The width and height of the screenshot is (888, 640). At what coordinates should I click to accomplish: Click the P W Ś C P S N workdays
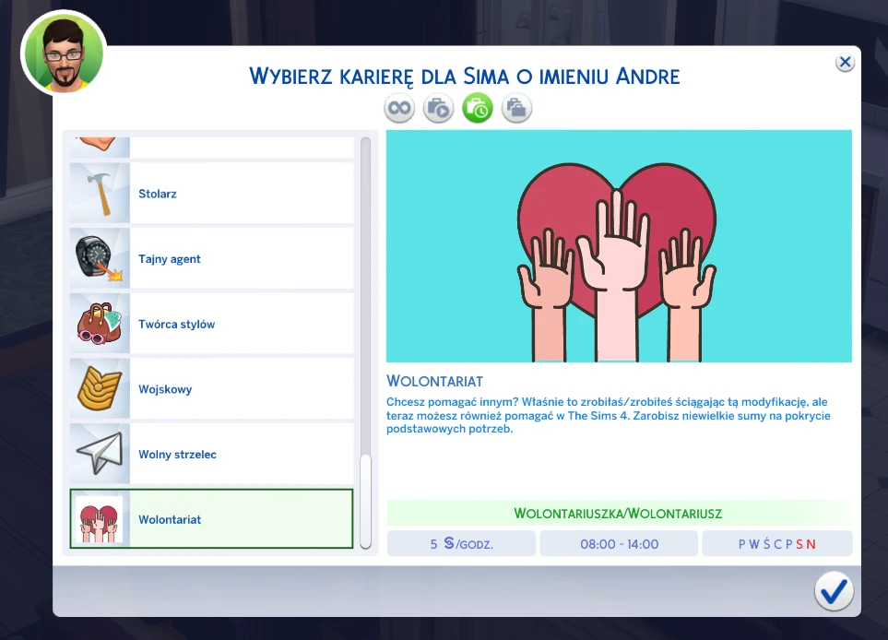(777, 544)
